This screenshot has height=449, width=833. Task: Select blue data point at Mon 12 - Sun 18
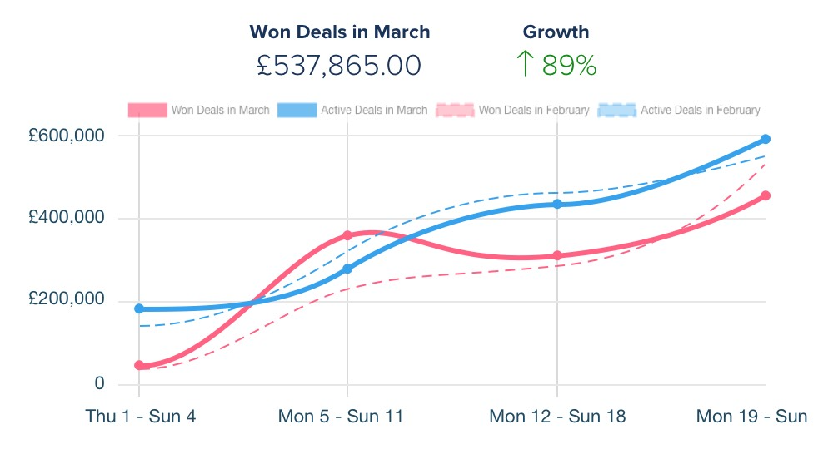tap(557, 204)
